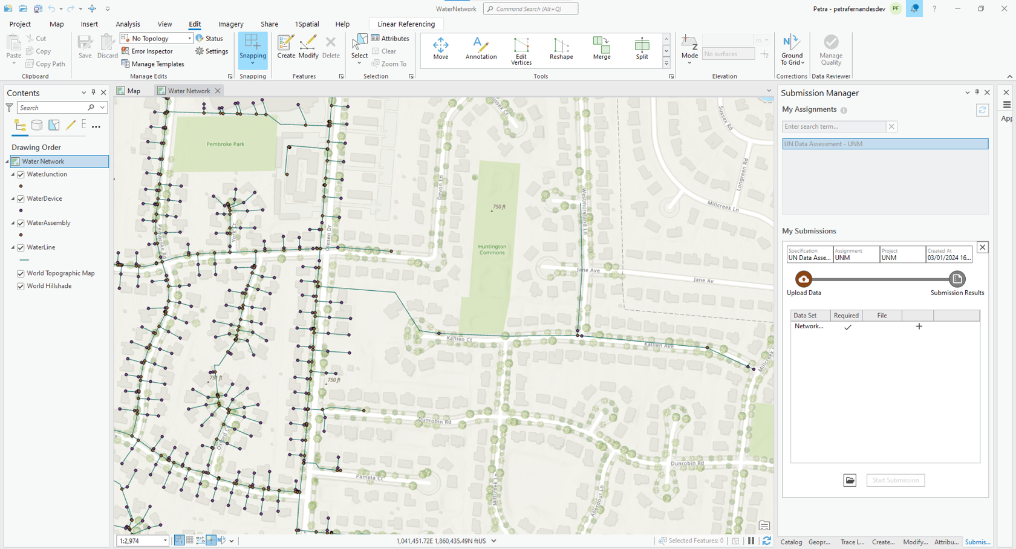This screenshot has width=1016, height=549.
Task: Select the Annotation tool
Action: [481, 48]
